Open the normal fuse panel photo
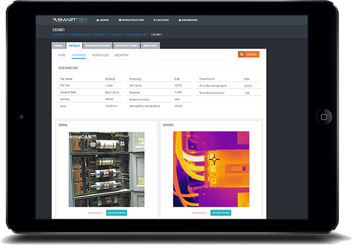Image resolution: width=353 pixels, height=245 pixels. pos(107,169)
